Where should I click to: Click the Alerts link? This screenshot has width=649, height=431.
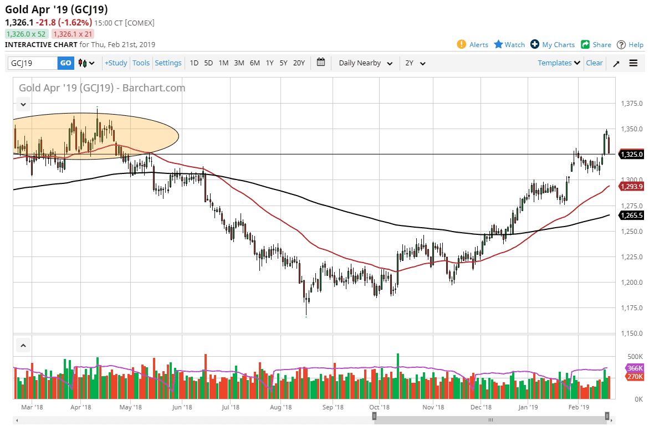pyautogui.click(x=478, y=45)
